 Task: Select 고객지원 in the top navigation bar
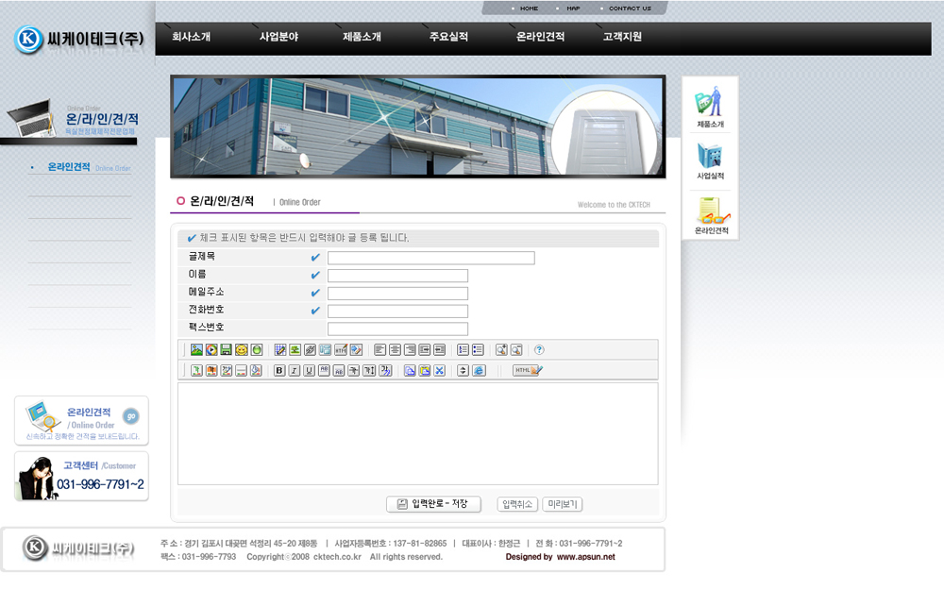[x=622, y=37]
